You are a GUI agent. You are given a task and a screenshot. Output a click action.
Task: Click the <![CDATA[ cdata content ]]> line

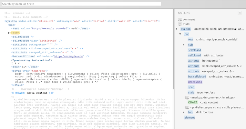33,93
